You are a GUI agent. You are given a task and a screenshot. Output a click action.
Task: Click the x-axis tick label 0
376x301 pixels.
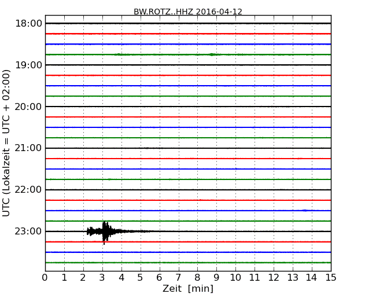45,278
